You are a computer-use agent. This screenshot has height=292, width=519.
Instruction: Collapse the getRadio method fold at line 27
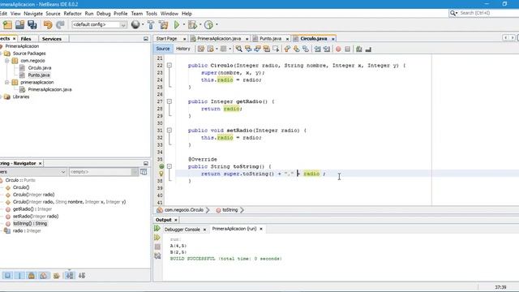pos(169,101)
